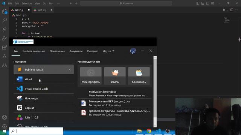Image resolution: width=241 pixels, height=135 pixels.
Task: Open the editor More Actions ellipsis
Action: tap(237, 10)
